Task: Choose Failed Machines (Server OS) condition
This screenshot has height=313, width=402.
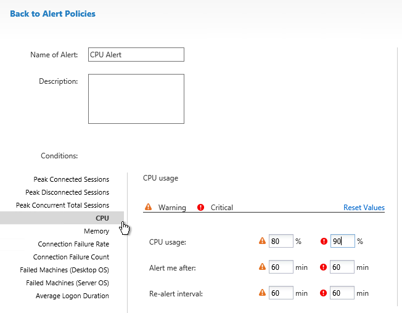Action: [x=67, y=283]
